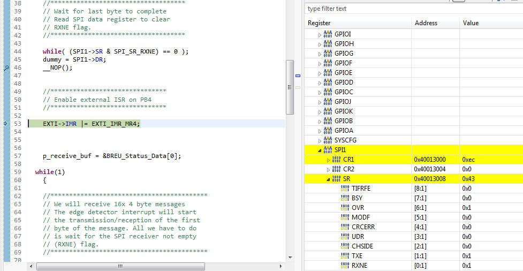Select the GPIOB peripheral icon

tap(328, 121)
